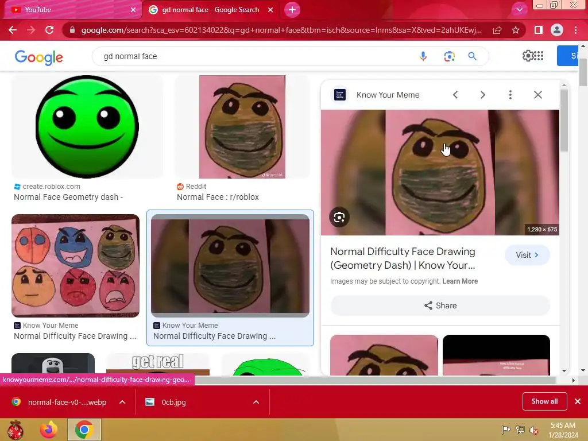Start voice search with microphone icon
Viewport: 588px width, 441px height.
pyautogui.click(x=423, y=56)
